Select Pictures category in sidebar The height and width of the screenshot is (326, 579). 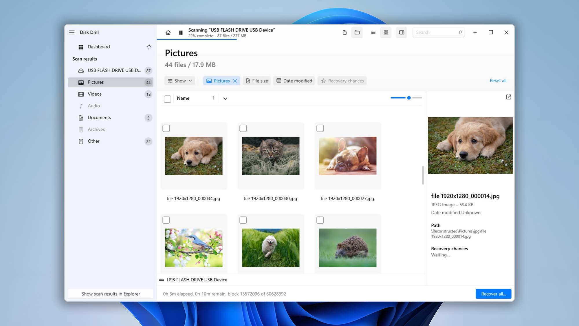[96, 82]
